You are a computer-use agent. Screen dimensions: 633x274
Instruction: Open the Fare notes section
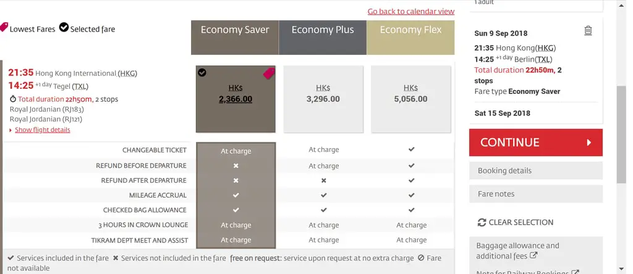coord(536,194)
